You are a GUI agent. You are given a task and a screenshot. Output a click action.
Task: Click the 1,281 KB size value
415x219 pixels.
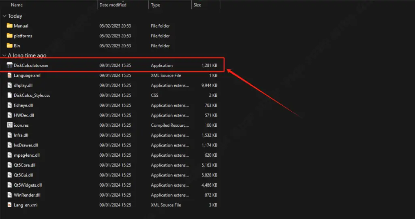[x=209, y=65]
